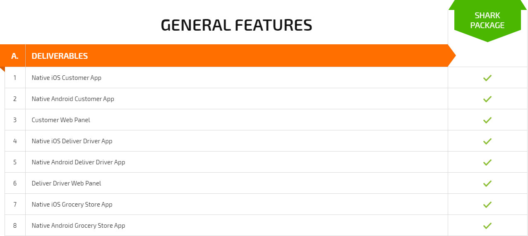Click checkmark beside Native iOS Deliver Driver App
The height and width of the screenshot is (236, 528).
tap(487, 141)
